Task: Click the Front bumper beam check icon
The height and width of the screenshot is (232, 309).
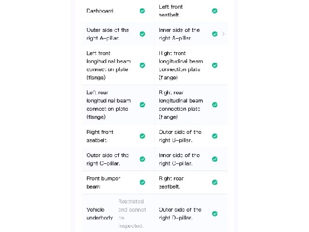Action: (142, 182)
